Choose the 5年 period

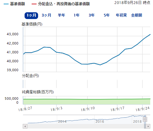[107, 15]
